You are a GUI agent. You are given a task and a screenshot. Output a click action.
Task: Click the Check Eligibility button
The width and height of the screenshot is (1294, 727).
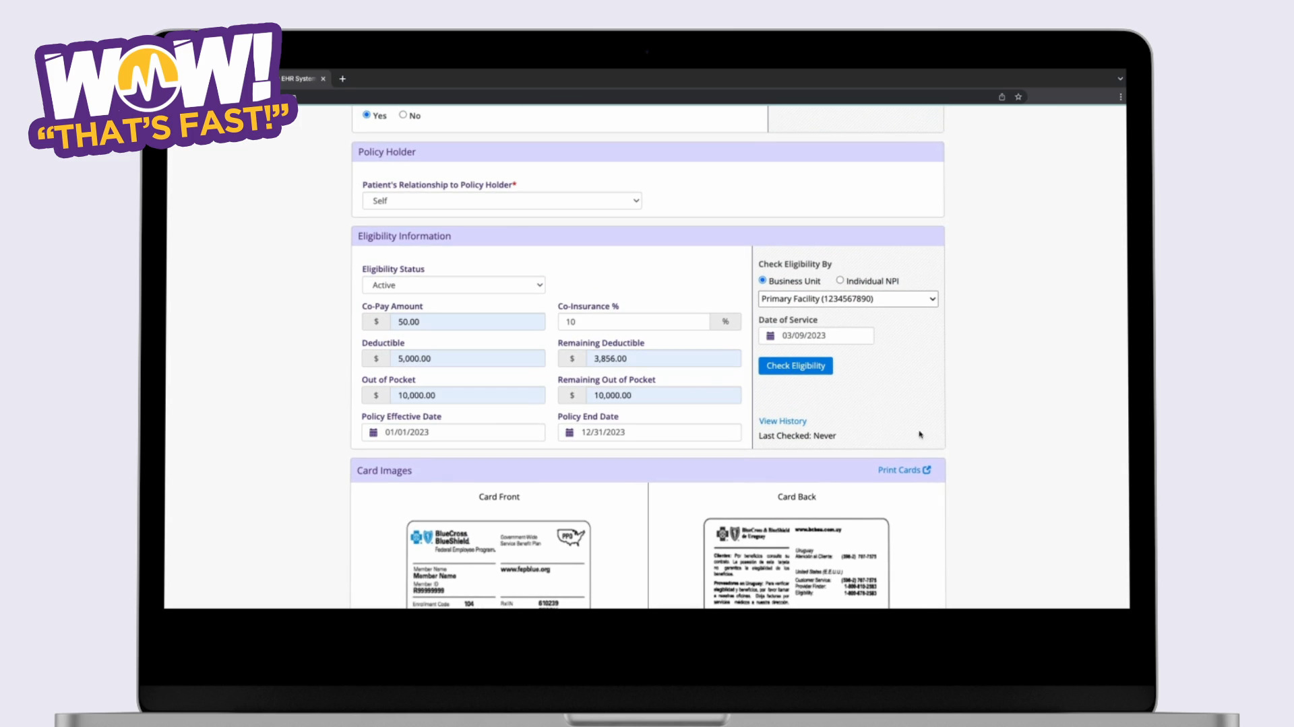click(x=795, y=366)
